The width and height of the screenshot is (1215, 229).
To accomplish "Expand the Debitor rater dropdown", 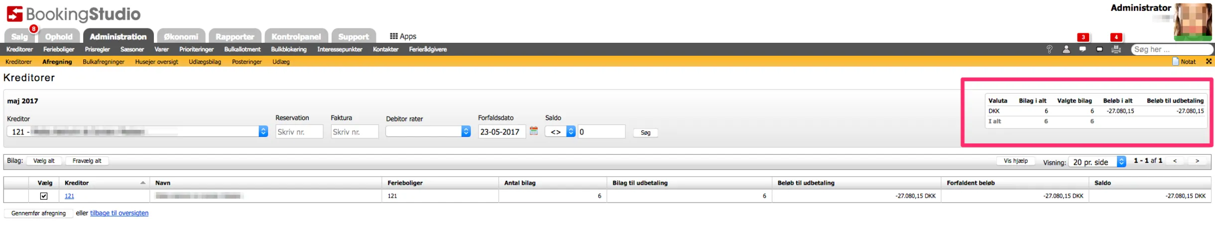I will pos(428,132).
